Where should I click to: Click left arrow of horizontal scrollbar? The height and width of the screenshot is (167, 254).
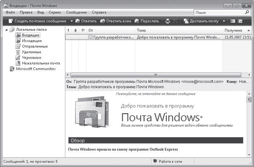[68, 75]
